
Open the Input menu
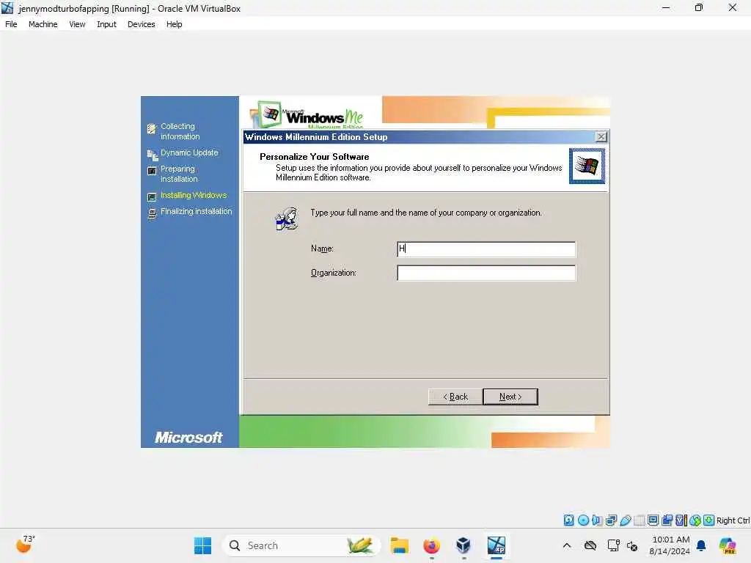click(x=106, y=24)
